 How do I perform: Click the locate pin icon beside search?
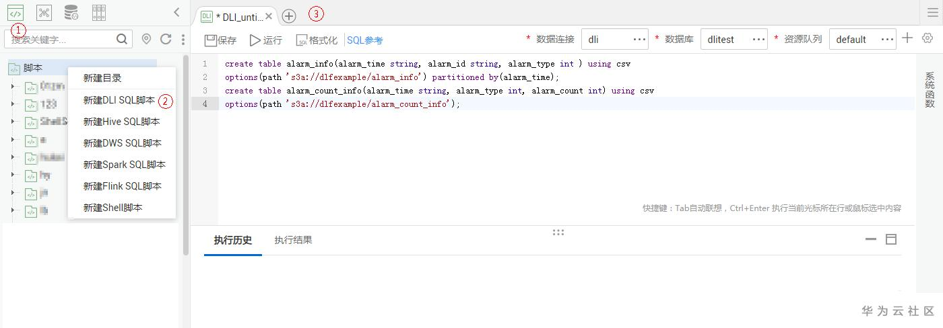(146, 39)
